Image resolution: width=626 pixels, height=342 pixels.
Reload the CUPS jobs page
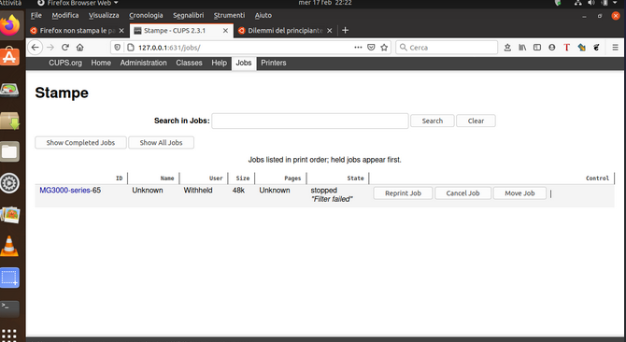(x=65, y=48)
